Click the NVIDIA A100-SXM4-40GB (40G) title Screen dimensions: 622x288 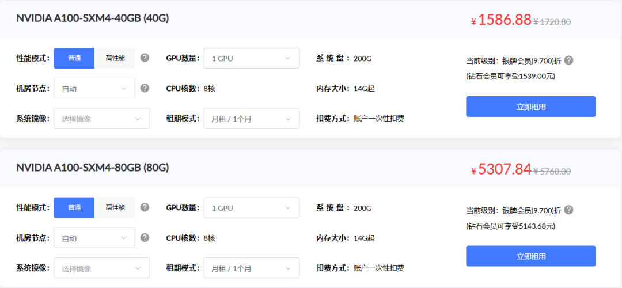click(x=93, y=18)
